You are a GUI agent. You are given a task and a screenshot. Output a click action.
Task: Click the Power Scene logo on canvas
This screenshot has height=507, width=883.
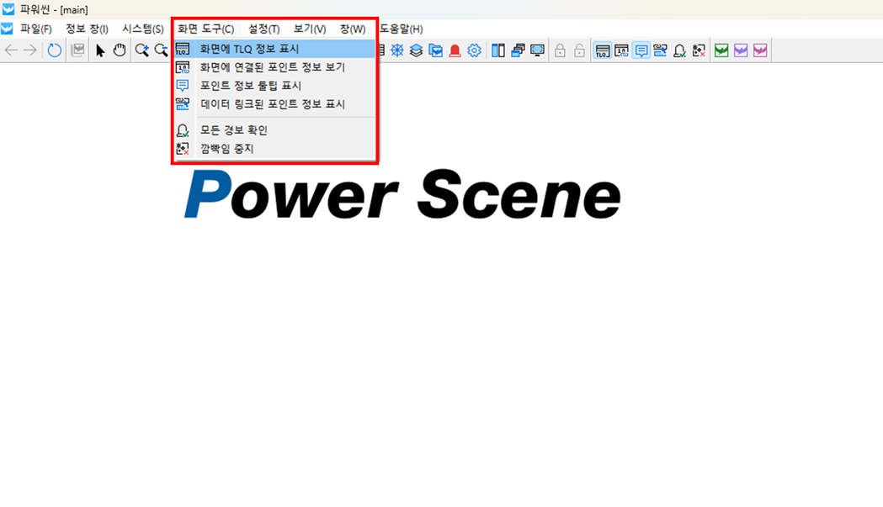coord(402,195)
